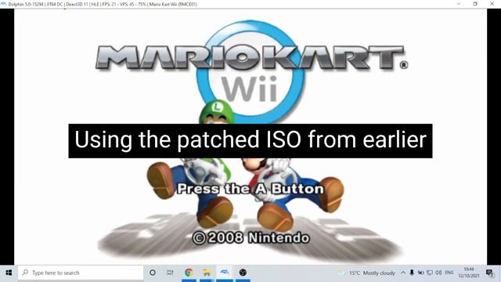This screenshot has height=282, width=501.
Task: Click the '© 2008 Nintendo' text
Action: (x=250, y=237)
